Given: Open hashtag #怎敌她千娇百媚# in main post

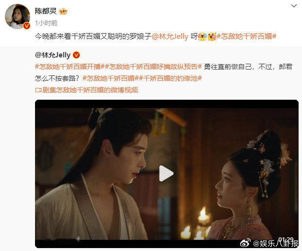Looking at the screenshot, I should pos(247,36).
